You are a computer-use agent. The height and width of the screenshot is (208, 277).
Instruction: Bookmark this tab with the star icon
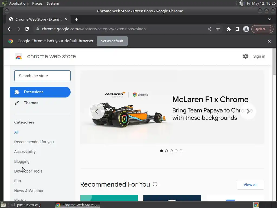tap(218, 29)
